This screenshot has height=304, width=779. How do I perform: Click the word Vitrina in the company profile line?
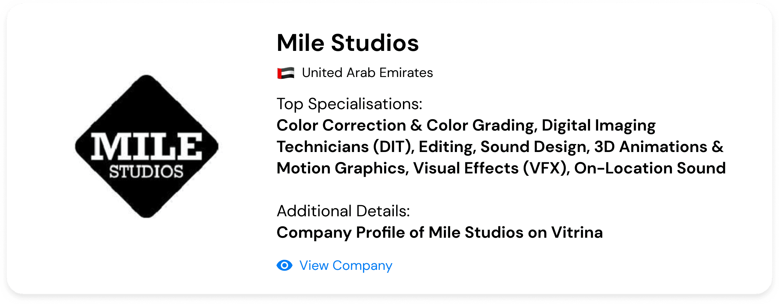pyautogui.click(x=577, y=232)
